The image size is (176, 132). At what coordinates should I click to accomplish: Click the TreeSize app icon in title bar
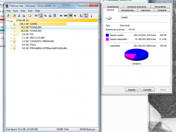[7, 6]
